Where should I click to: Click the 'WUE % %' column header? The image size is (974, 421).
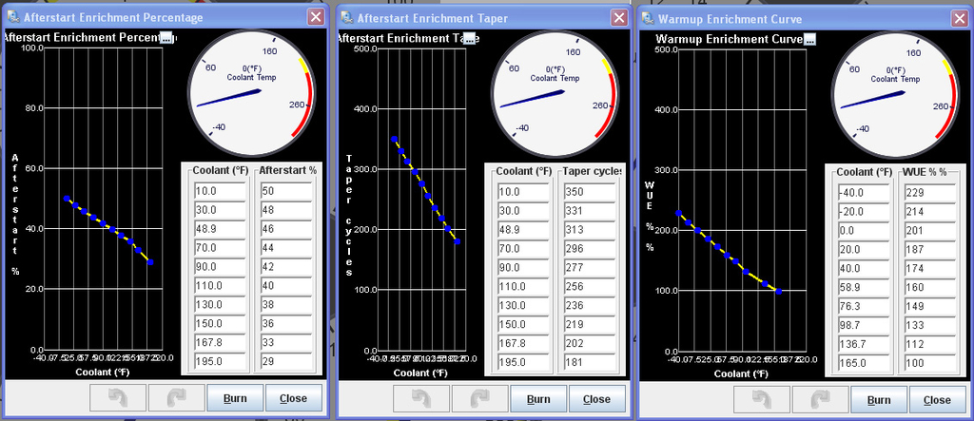point(926,172)
